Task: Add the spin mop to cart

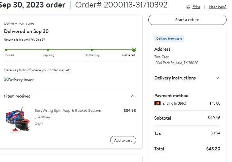Action: point(123,140)
